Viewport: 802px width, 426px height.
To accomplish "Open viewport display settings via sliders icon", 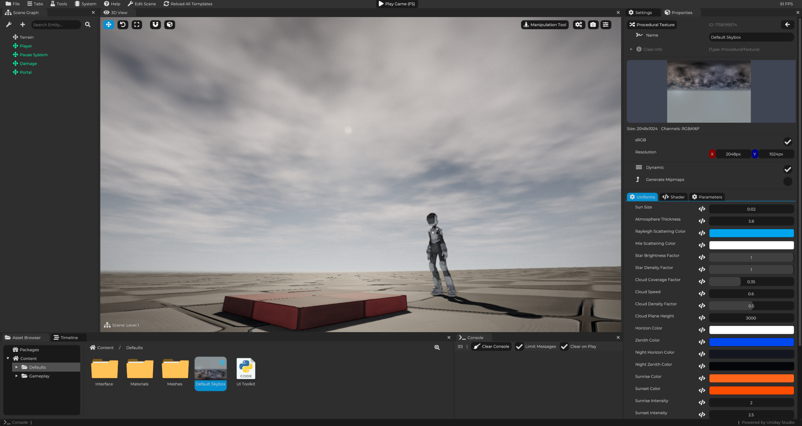I will click(606, 25).
